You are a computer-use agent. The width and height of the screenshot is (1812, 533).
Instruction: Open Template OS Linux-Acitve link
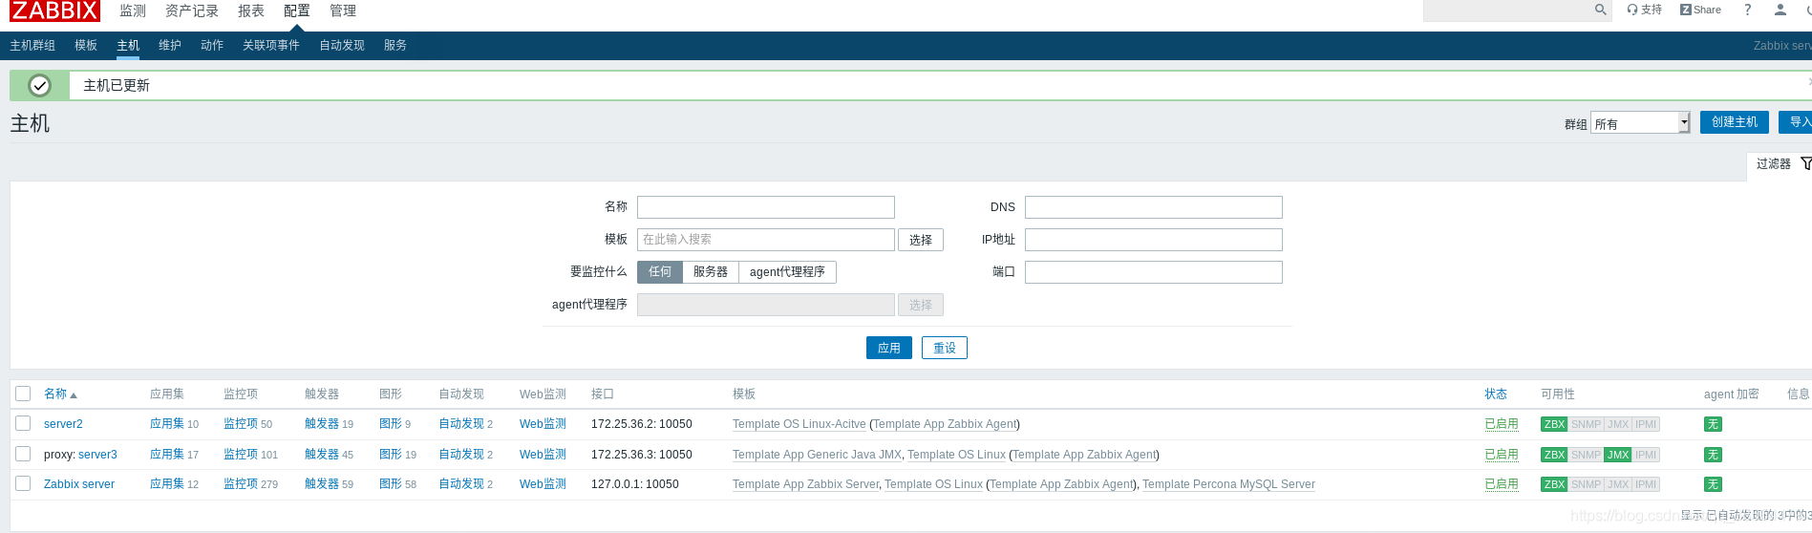click(x=799, y=424)
